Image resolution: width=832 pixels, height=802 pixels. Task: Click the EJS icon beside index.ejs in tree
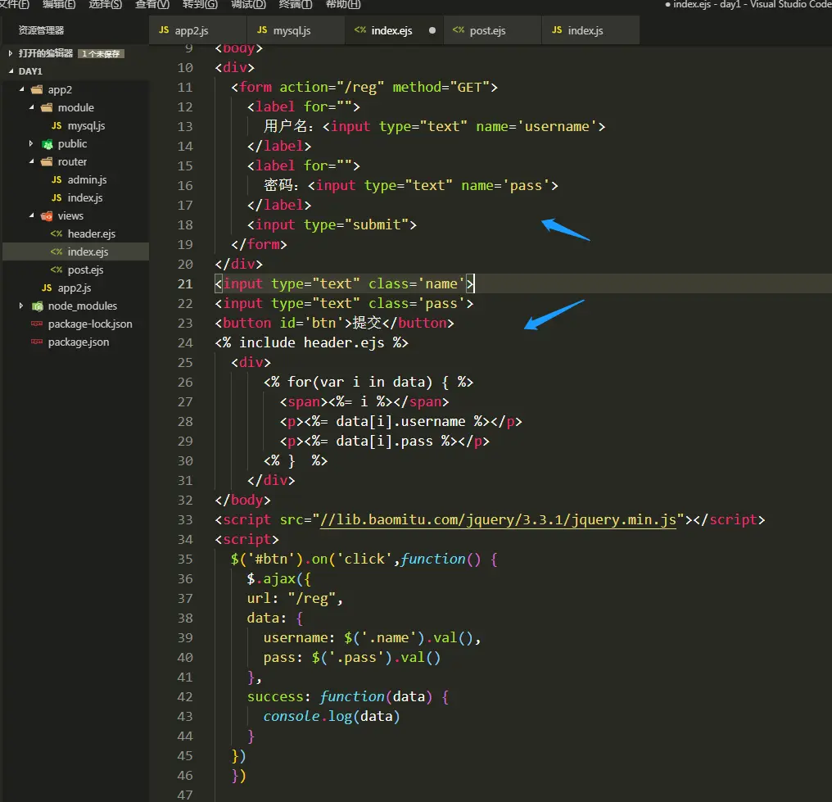[x=57, y=251]
